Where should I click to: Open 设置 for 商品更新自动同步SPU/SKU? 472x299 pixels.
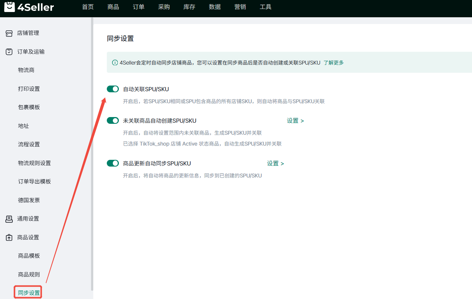pyautogui.click(x=275, y=164)
